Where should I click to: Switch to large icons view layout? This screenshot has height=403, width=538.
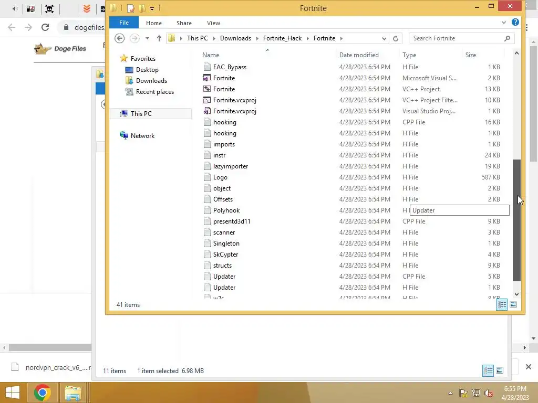[x=513, y=305]
